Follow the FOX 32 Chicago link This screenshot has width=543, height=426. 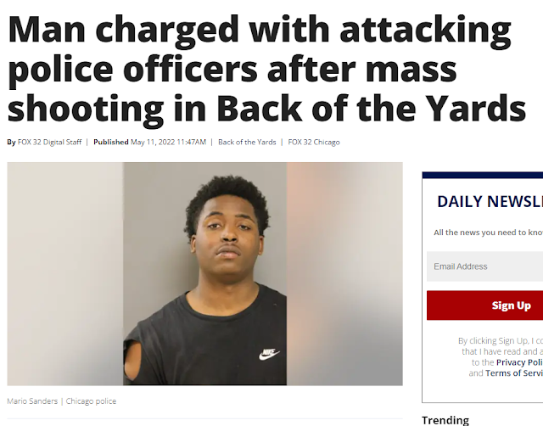tap(314, 142)
